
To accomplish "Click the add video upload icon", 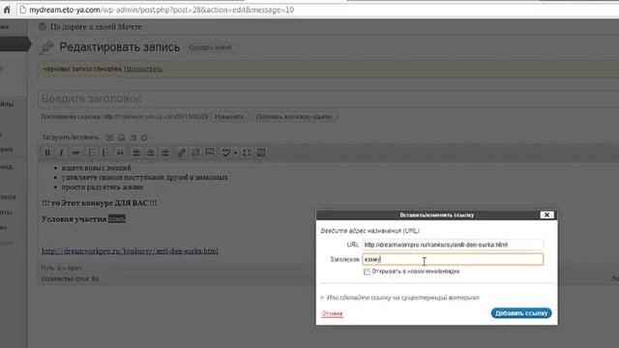I will [x=121, y=137].
